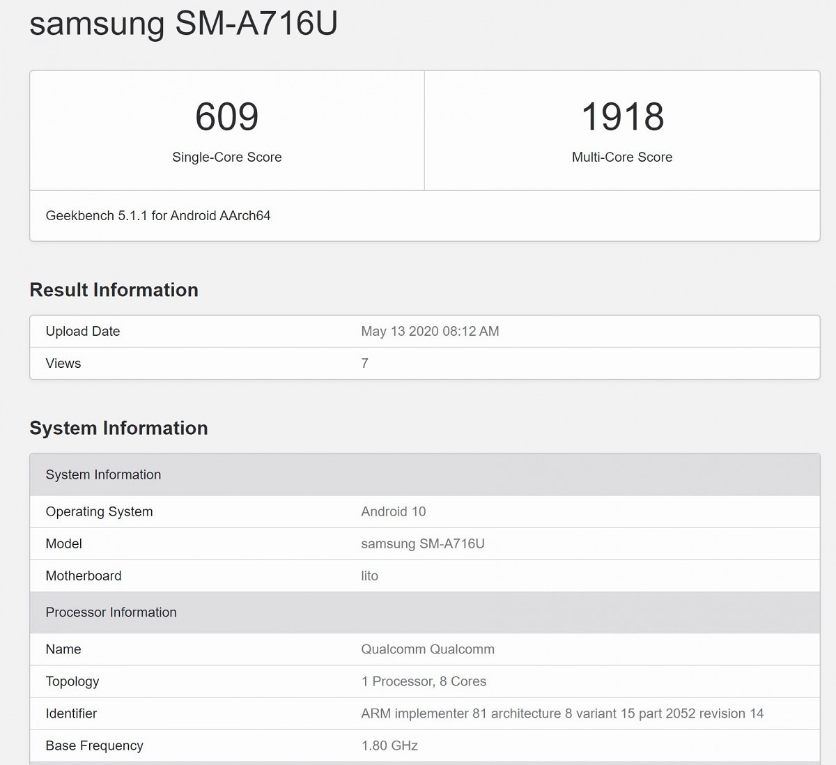Image resolution: width=836 pixels, height=765 pixels.
Task: Click the Processor Information section header
Action: click(111, 612)
